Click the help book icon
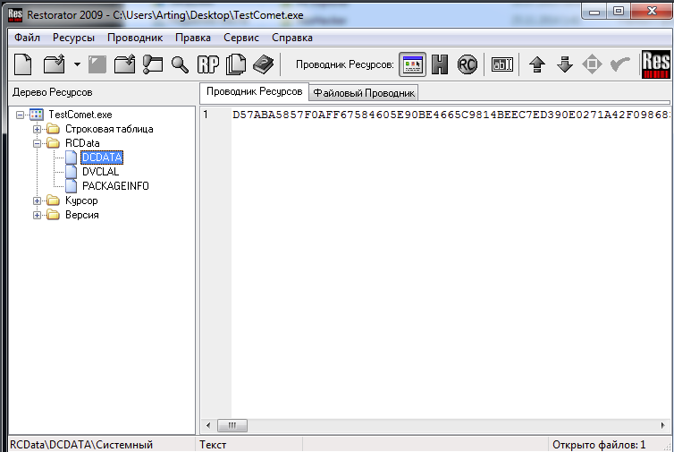Image resolution: width=674 pixels, height=452 pixels. (263, 64)
